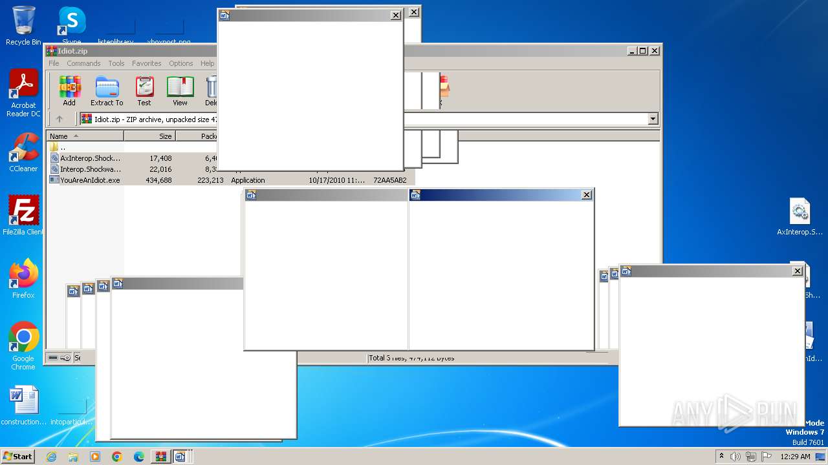Select the Acrobat Reader DC shortcut
The height and width of the screenshot is (465, 828).
(x=23, y=93)
